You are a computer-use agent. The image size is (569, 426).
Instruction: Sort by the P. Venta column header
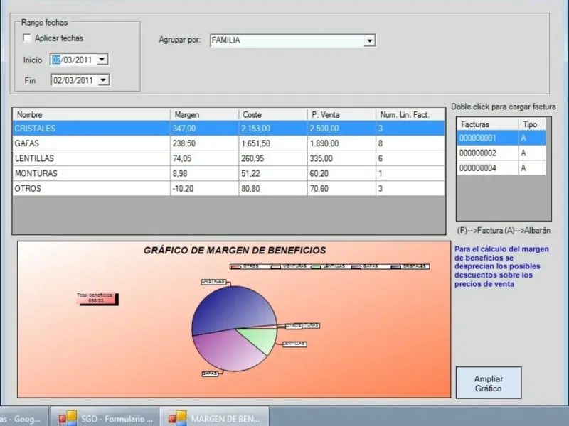click(341, 115)
